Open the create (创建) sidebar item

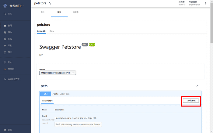[8, 52]
